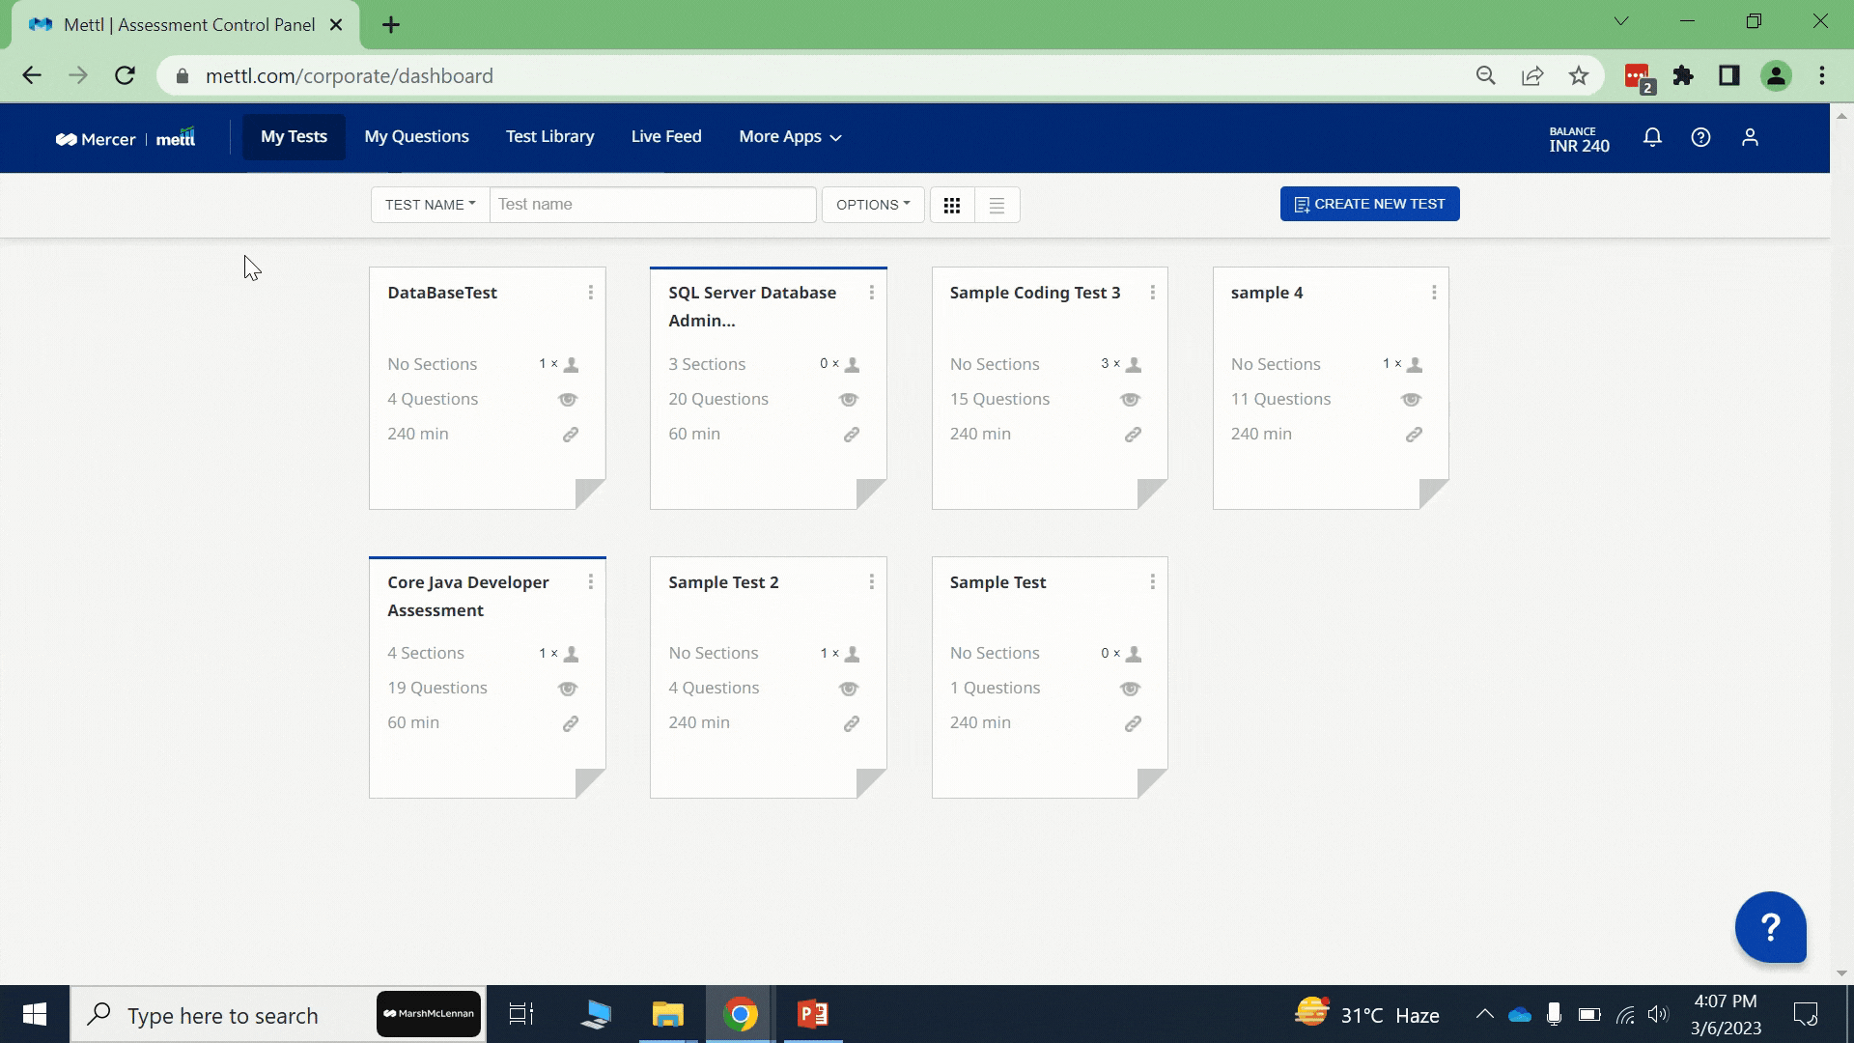Copy link icon on Sample Test card
1854x1043 pixels.
click(1134, 723)
